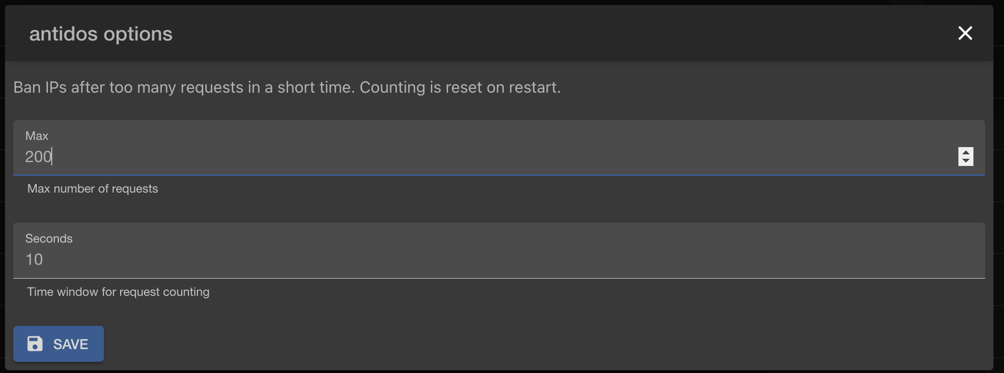Click the Max field label
Image resolution: width=1004 pixels, height=373 pixels.
click(37, 135)
